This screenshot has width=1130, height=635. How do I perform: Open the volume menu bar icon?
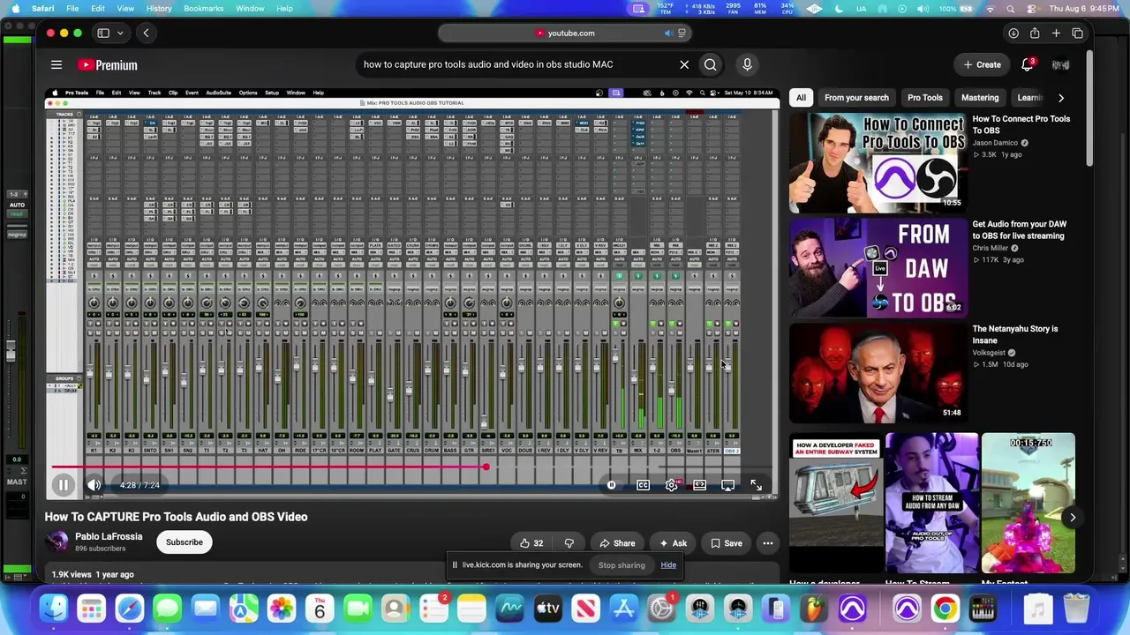923,9
